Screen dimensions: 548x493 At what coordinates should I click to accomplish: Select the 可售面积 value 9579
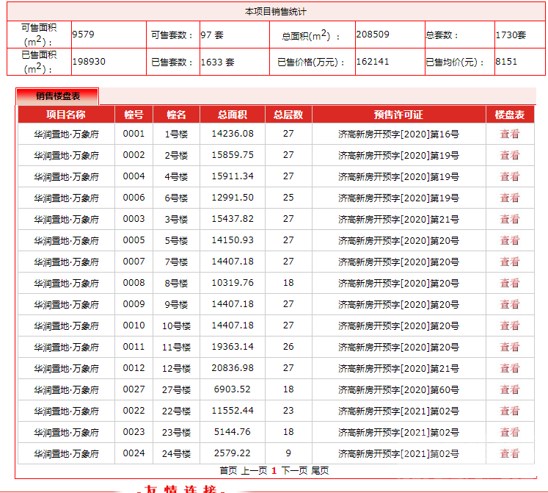[83, 35]
